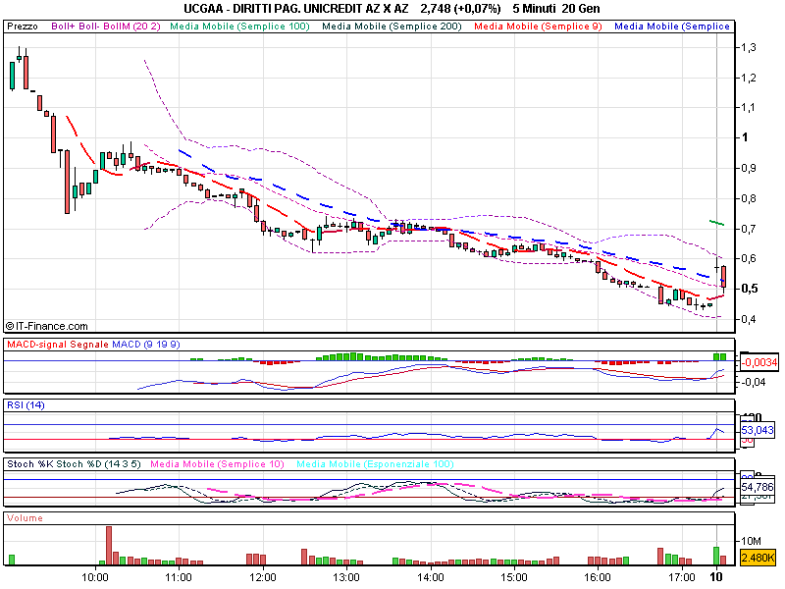785x589 pixels.
Task: Click the '11:00' time axis label
Action: pyautogui.click(x=179, y=577)
